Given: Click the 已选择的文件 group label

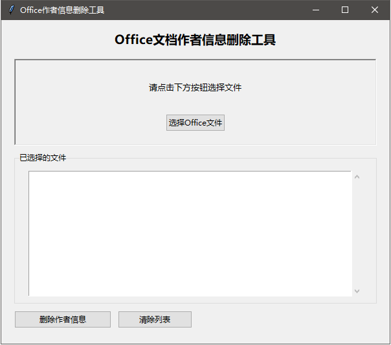Looking at the screenshot, I should click(43, 157).
